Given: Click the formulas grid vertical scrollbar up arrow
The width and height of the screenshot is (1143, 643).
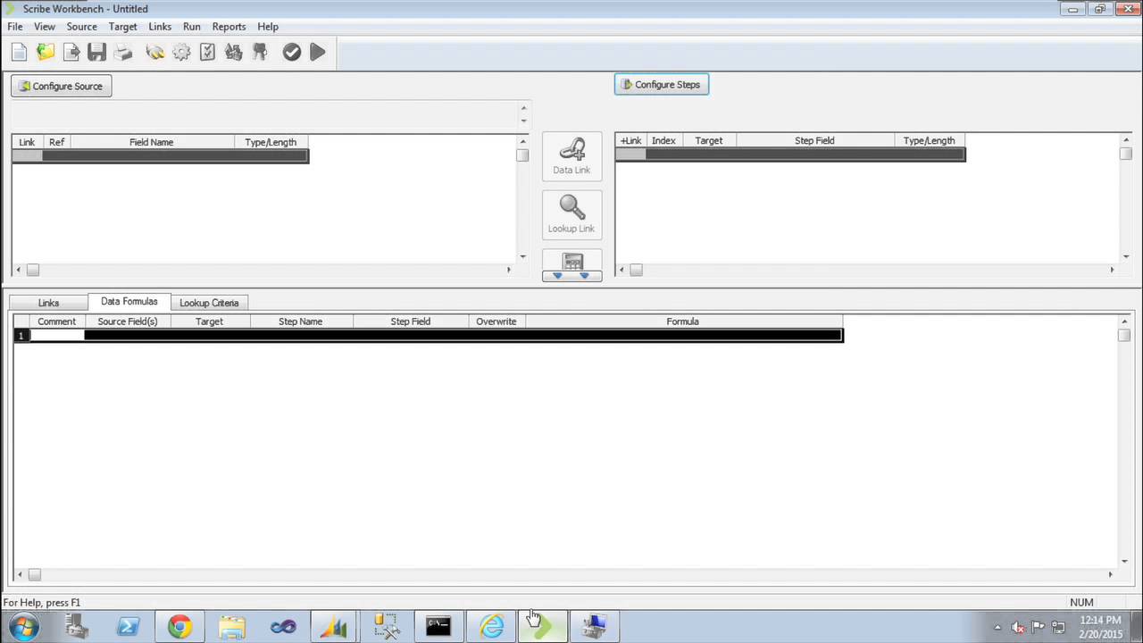Looking at the screenshot, I should click(1124, 321).
